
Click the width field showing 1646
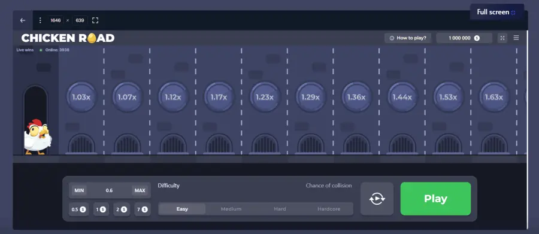(55, 20)
